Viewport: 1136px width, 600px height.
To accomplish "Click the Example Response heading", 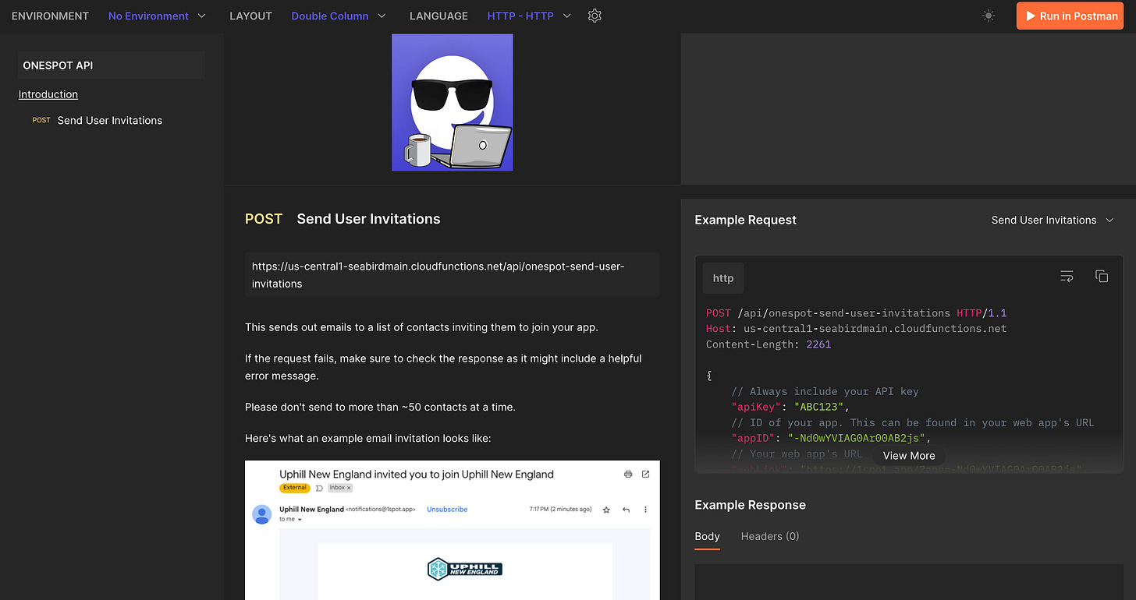I will pos(750,505).
